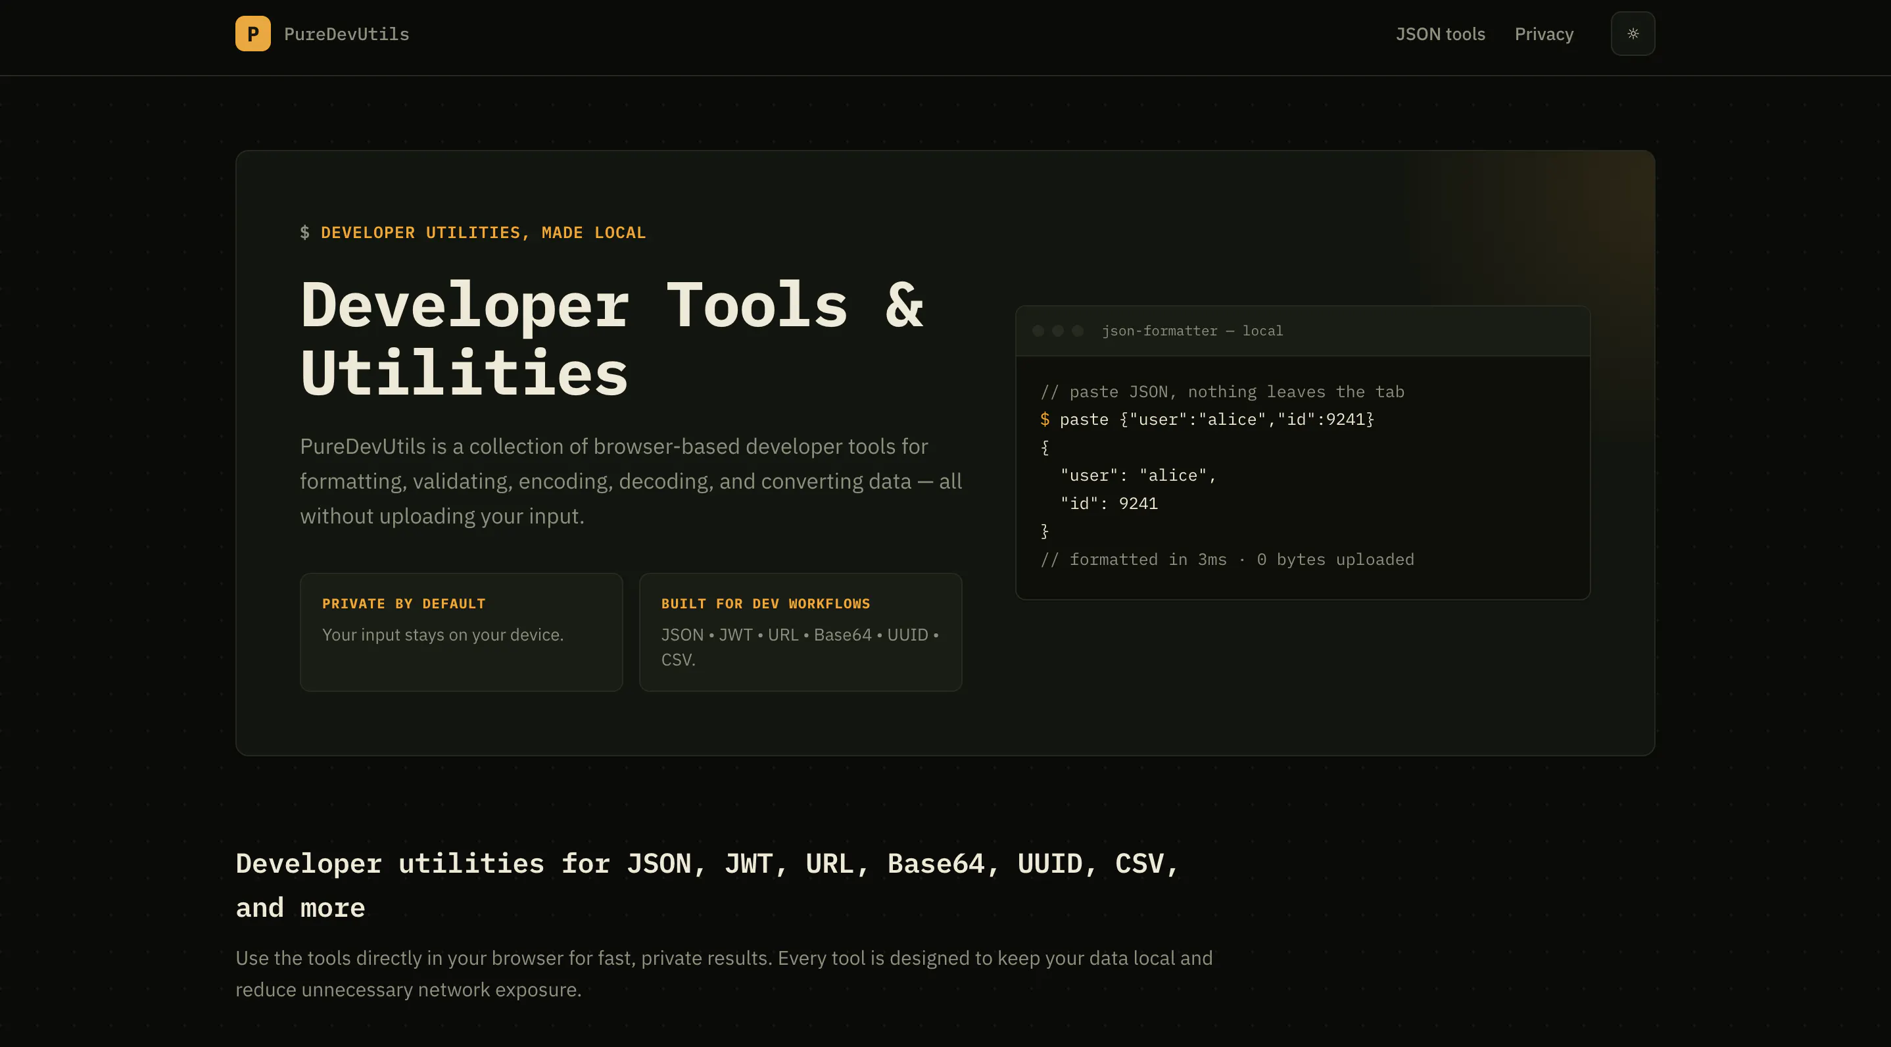Click the Built for Dev Workflows card

(x=800, y=632)
